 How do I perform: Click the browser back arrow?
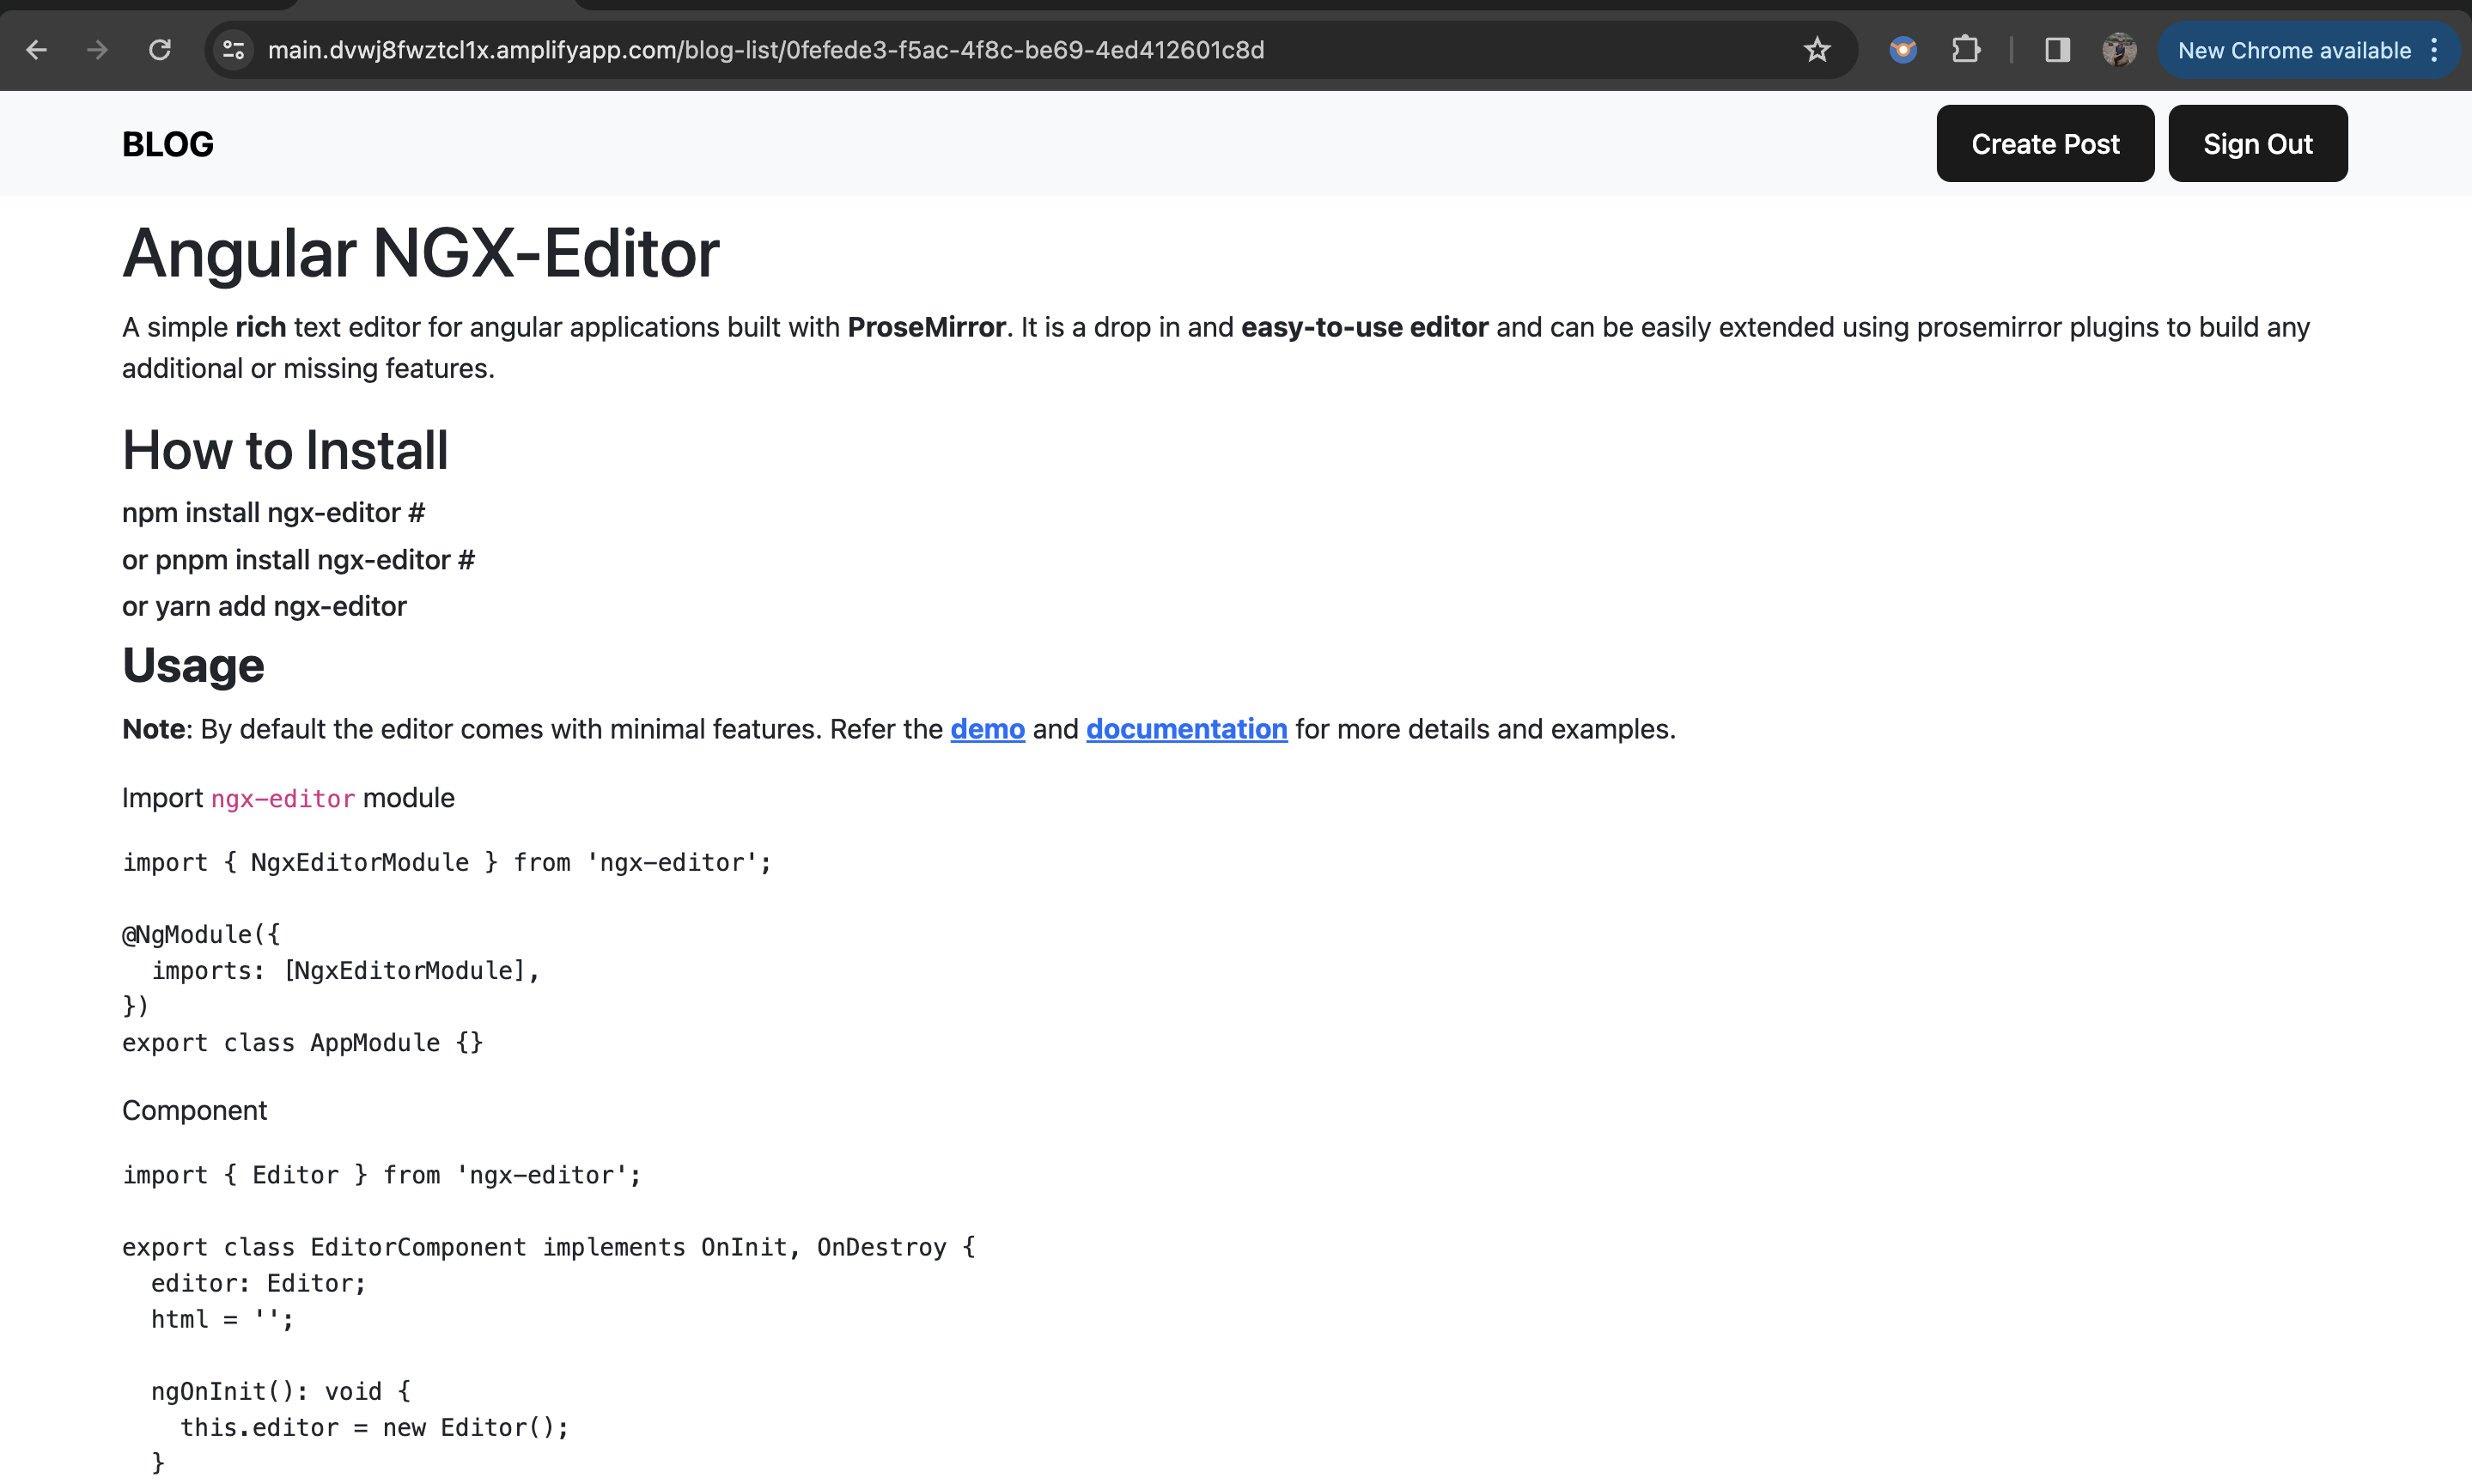coord(37,50)
